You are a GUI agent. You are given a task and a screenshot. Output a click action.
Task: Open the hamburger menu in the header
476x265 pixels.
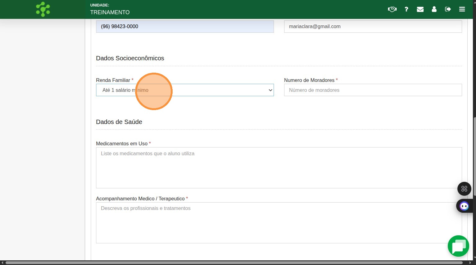click(x=462, y=9)
